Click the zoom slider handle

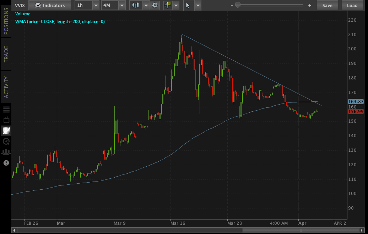click(238, 5)
